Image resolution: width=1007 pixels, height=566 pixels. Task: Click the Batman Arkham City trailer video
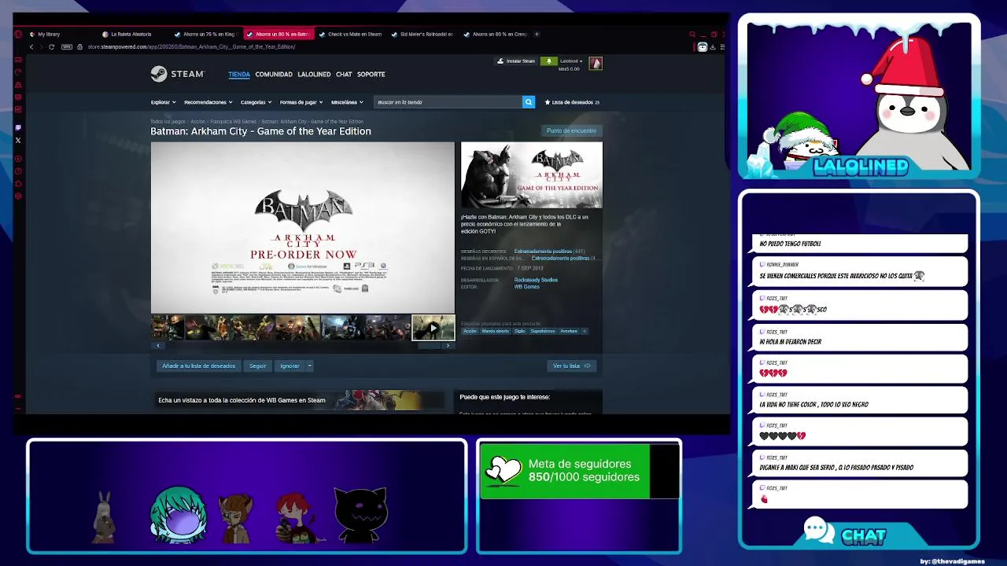pyautogui.click(x=303, y=227)
